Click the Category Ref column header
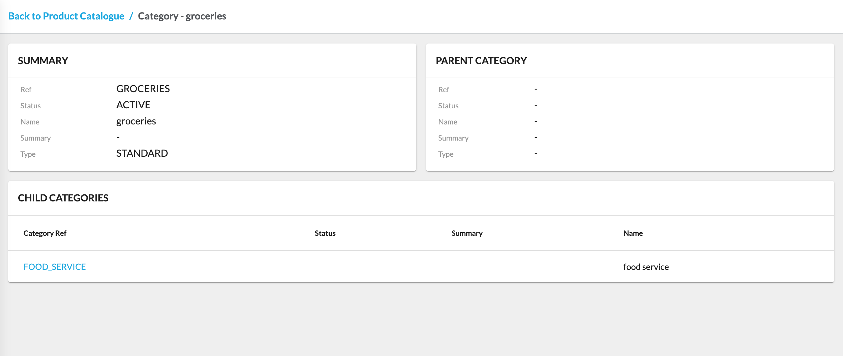Screen dimensions: 843x356 pyautogui.click(x=45, y=233)
